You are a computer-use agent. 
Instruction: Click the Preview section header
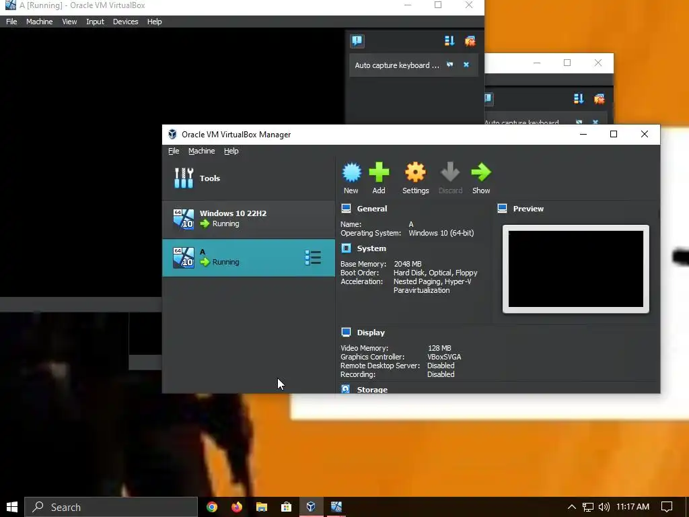point(528,209)
